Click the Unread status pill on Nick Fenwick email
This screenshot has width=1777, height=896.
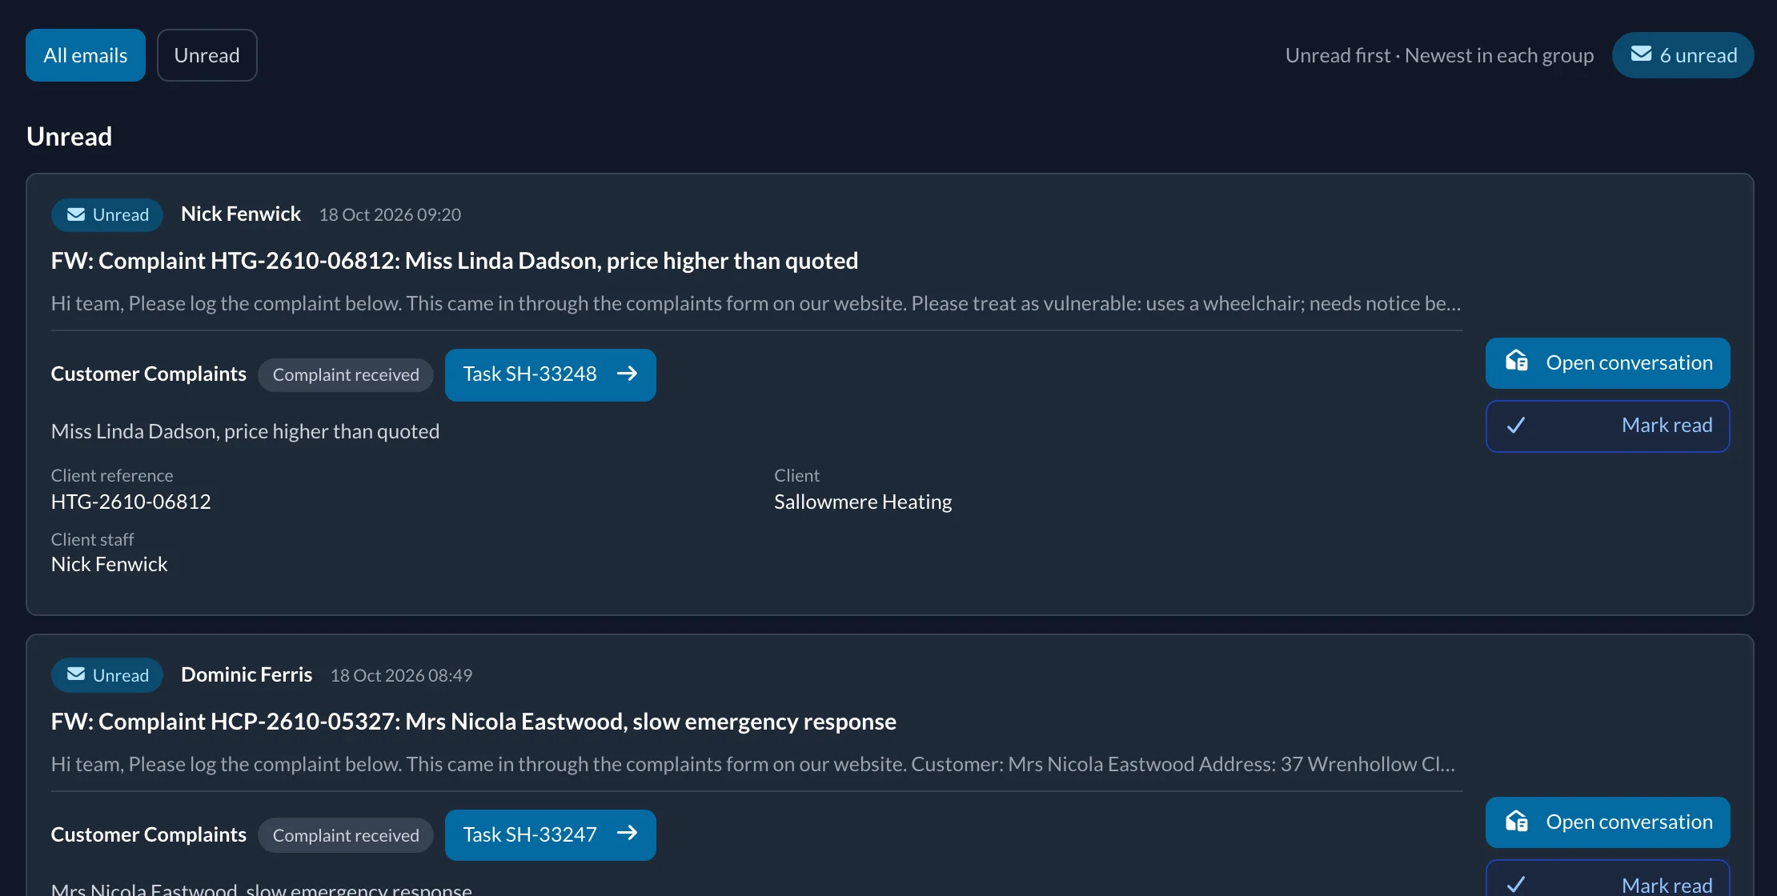107,214
